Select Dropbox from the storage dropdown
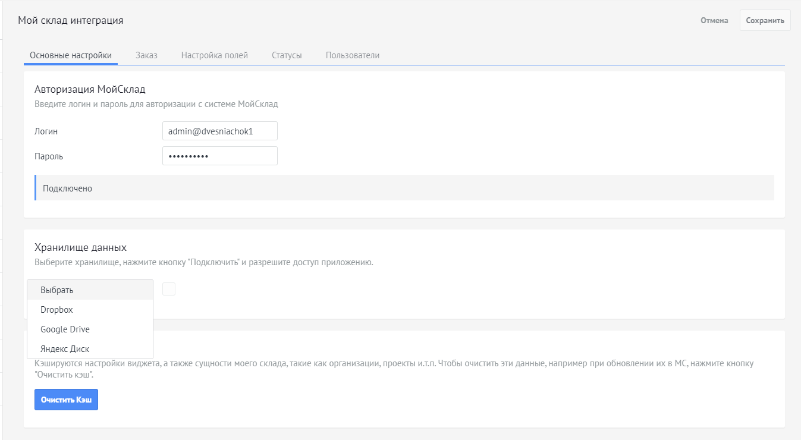This screenshot has height=440, width=801. [x=56, y=310]
